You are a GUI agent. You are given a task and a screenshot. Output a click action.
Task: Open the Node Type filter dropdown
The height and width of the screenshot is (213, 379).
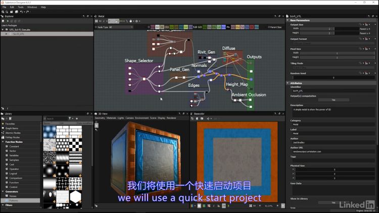tap(121, 27)
